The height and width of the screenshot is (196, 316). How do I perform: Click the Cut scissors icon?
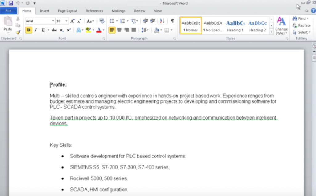pos(18,19)
